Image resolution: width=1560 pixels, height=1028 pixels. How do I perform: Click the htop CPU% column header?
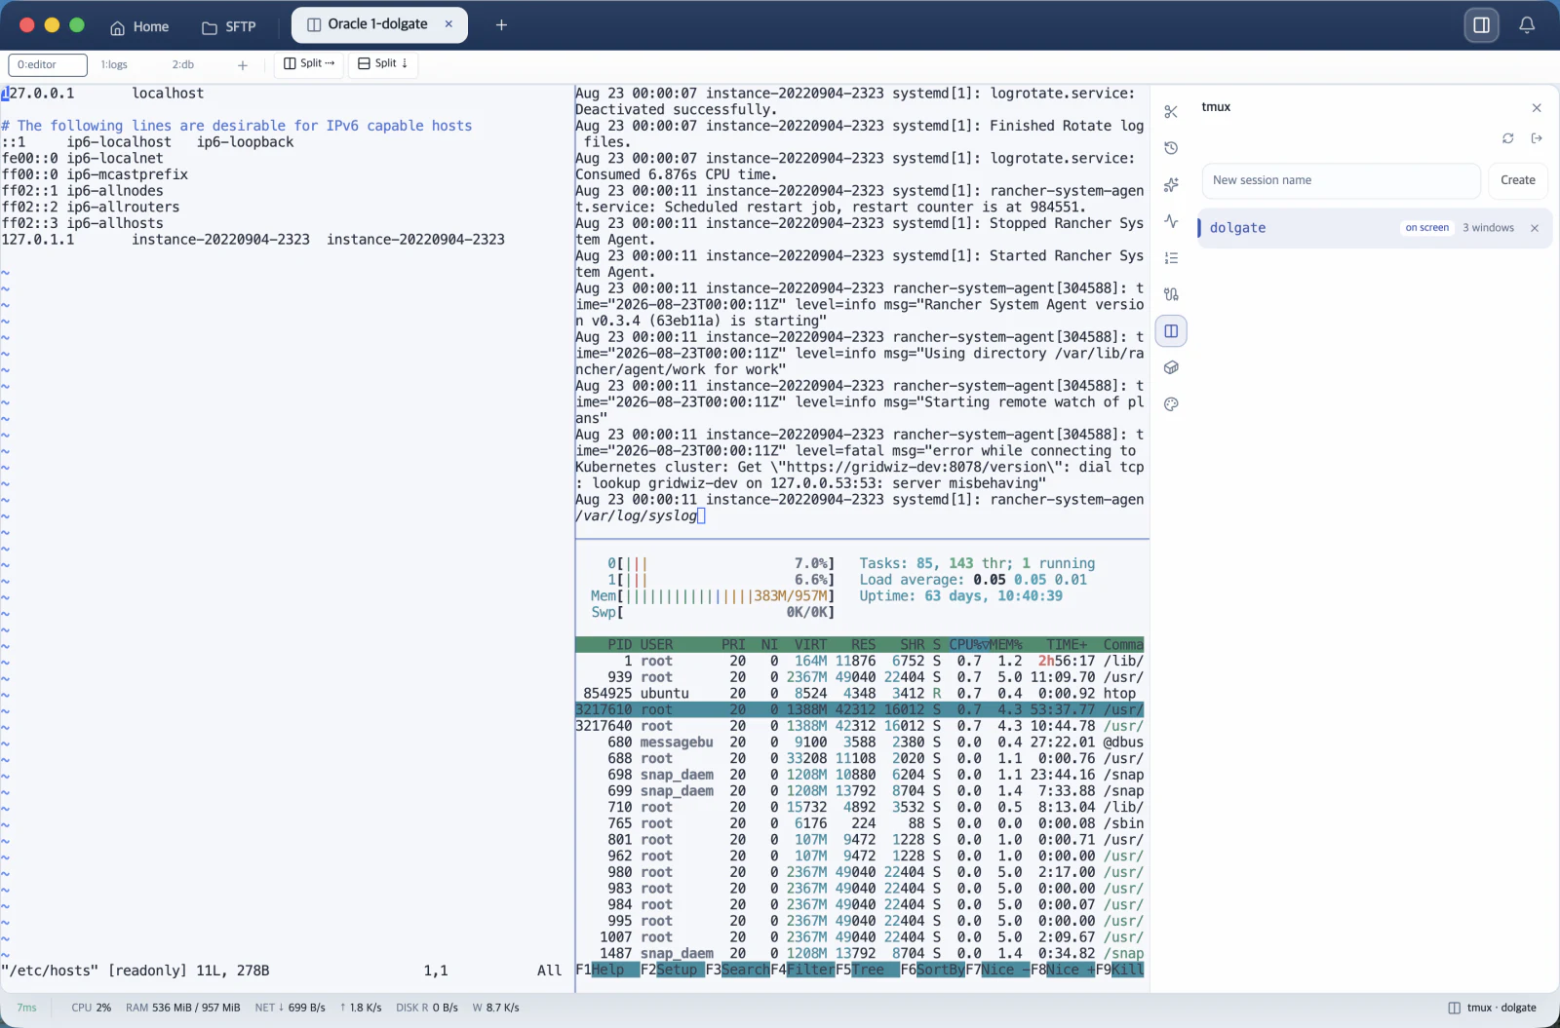tap(969, 645)
